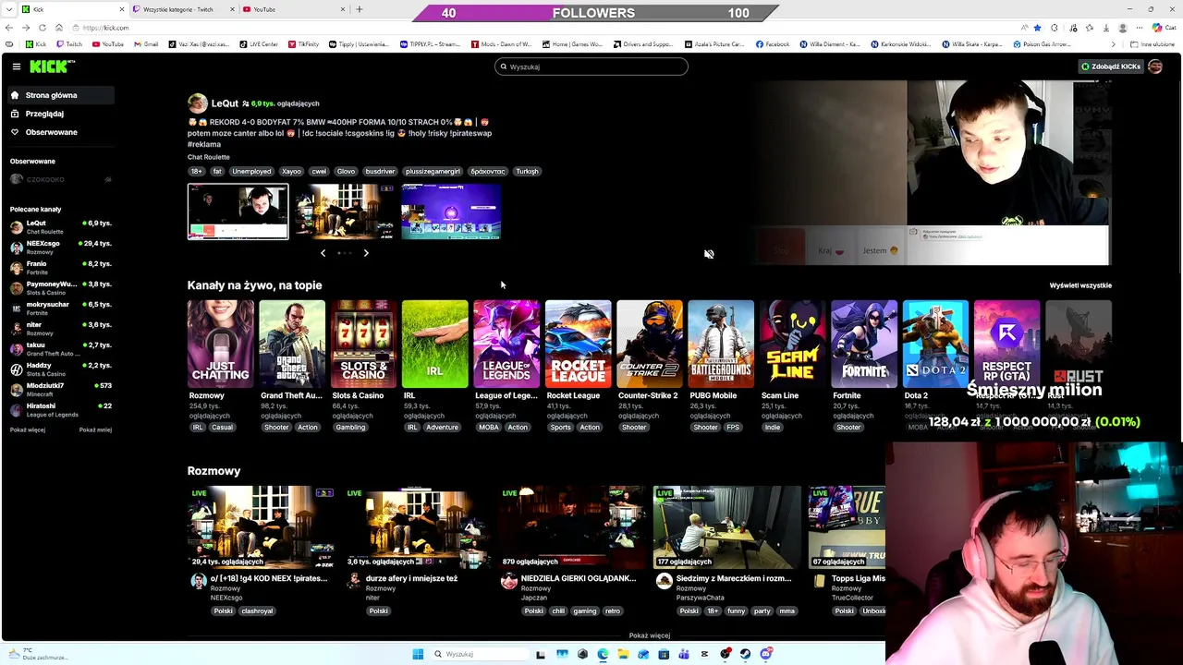
Task: Open the niter stream 'durze afery' thumbnail
Action: point(417,526)
